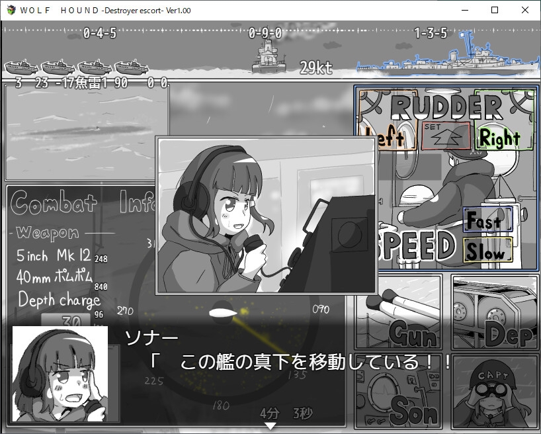Click the 0-9-0 compass heading marker
This screenshot has width=541, height=434.
265,33
